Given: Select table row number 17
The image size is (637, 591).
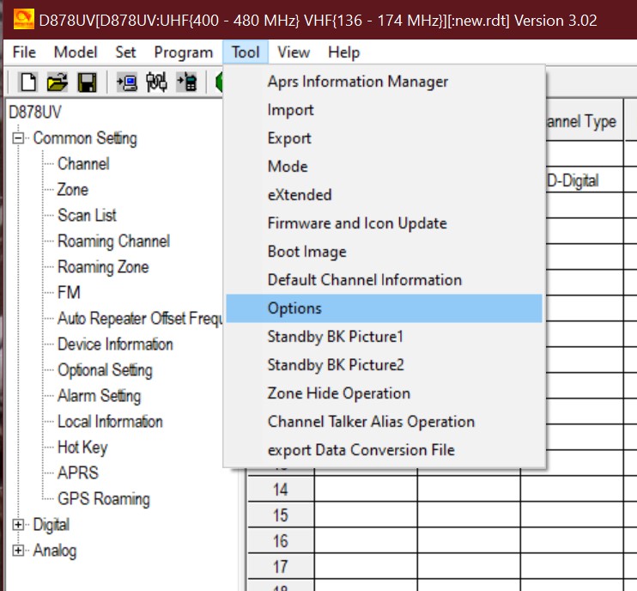Looking at the screenshot, I should (x=281, y=567).
